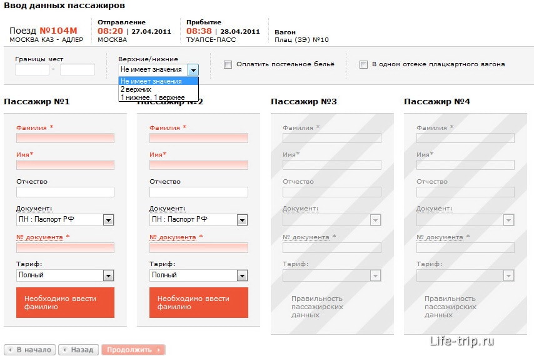Click № документа label for Пассажир №2
Viewport: 534px width, 356px height.
[x=173, y=237]
